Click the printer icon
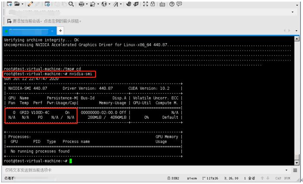Screen dimensions: 303x184 point(81,4)
